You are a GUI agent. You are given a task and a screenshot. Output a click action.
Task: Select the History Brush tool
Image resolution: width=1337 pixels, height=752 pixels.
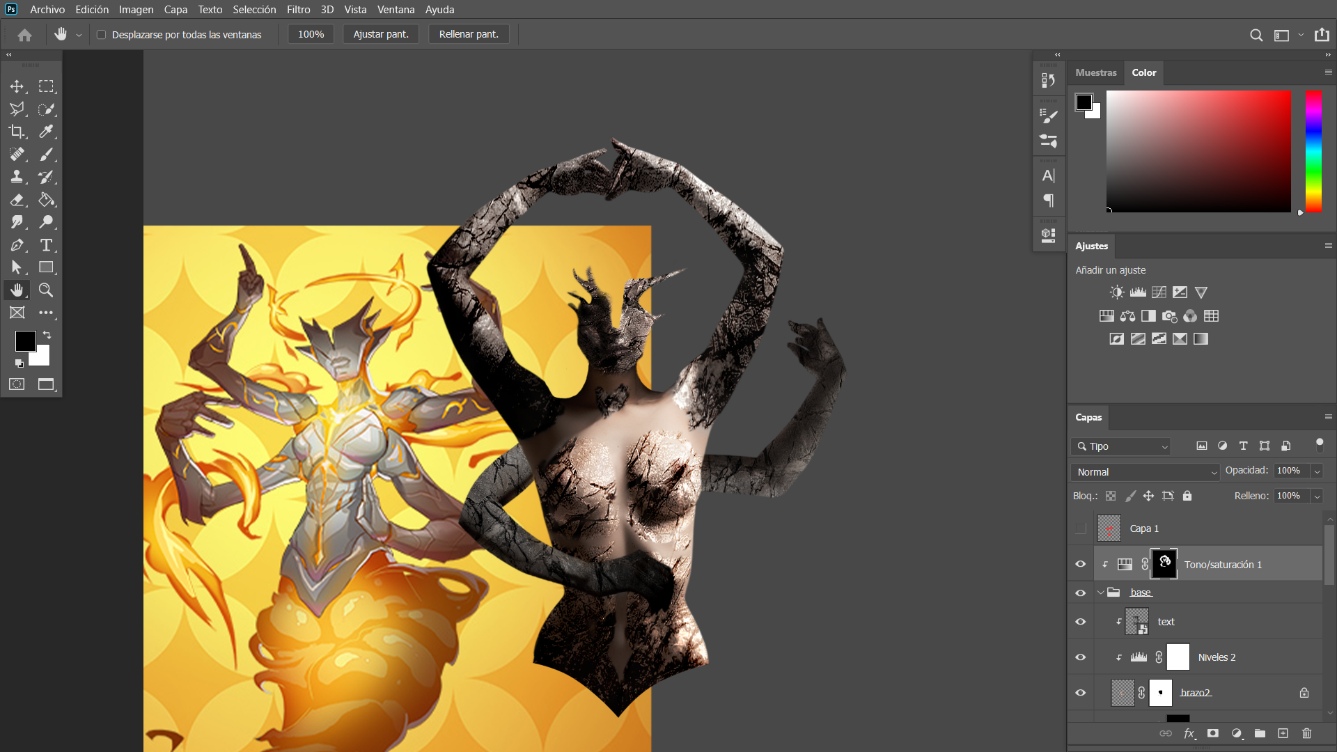(x=46, y=177)
